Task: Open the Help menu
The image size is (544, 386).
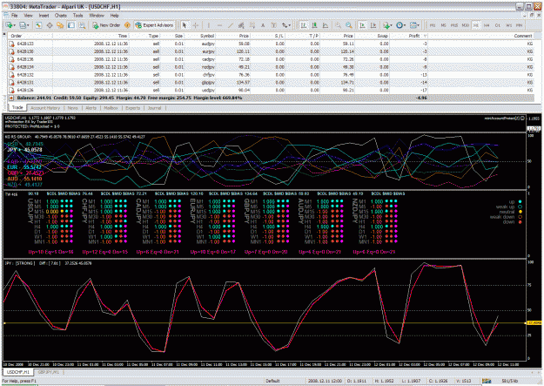Action: pos(115,16)
